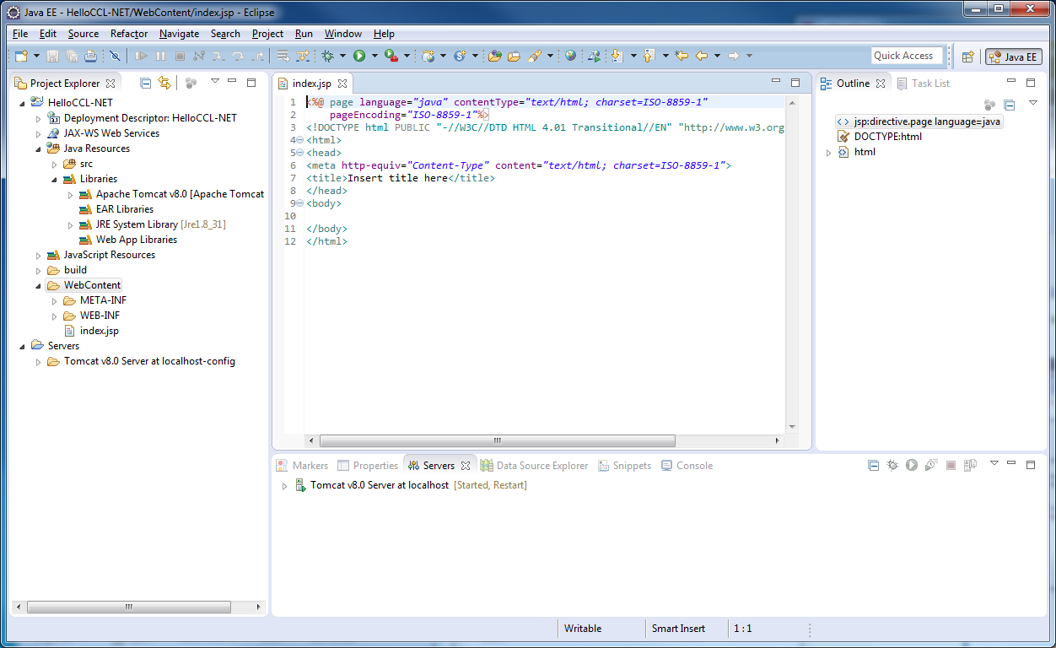Click the Open Perspective icon
Screen dimensions: 1056x648
(968, 57)
